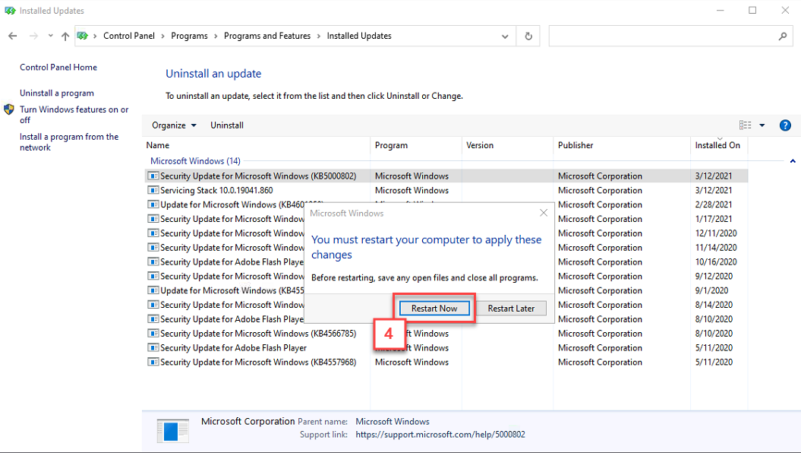Click the Forward navigation arrow

33,36
